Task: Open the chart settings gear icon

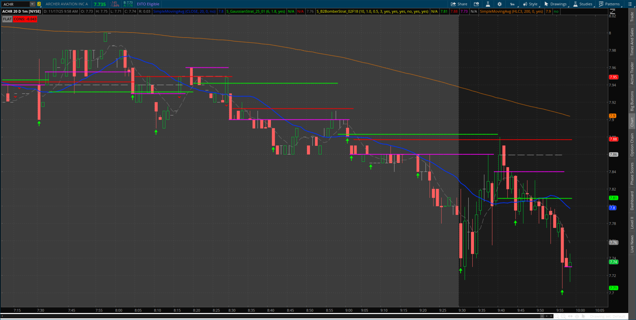Action: (x=499, y=4)
